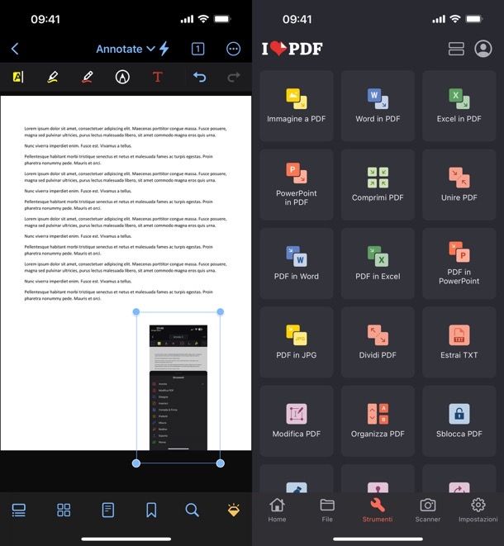This screenshot has height=546, width=504.
Task: Open the Unire PDF tool
Action: 459,184
